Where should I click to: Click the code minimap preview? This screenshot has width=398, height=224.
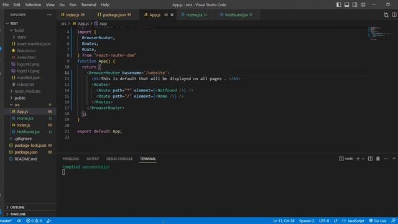380,33
